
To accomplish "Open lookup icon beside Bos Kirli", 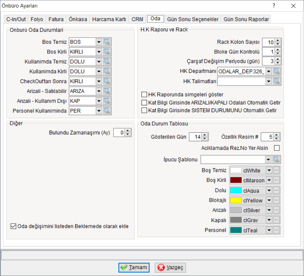I will click(107, 52).
